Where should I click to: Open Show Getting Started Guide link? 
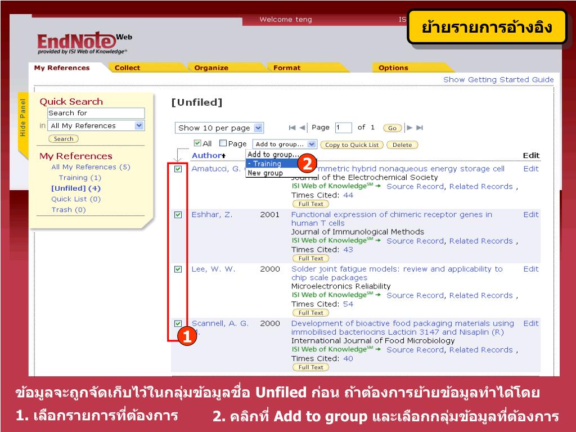click(x=498, y=79)
